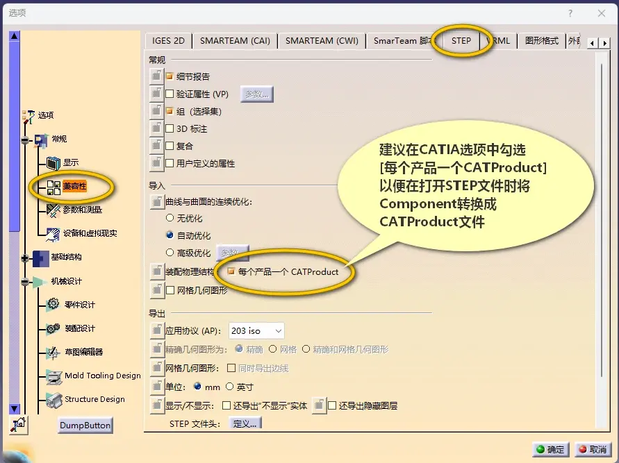Click 设备和虚拟现实 tree icon
Viewport: 619px width, 463px height.
pos(53,233)
